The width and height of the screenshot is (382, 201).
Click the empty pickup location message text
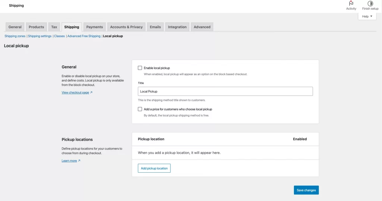pyautogui.click(x=179, y=153)
